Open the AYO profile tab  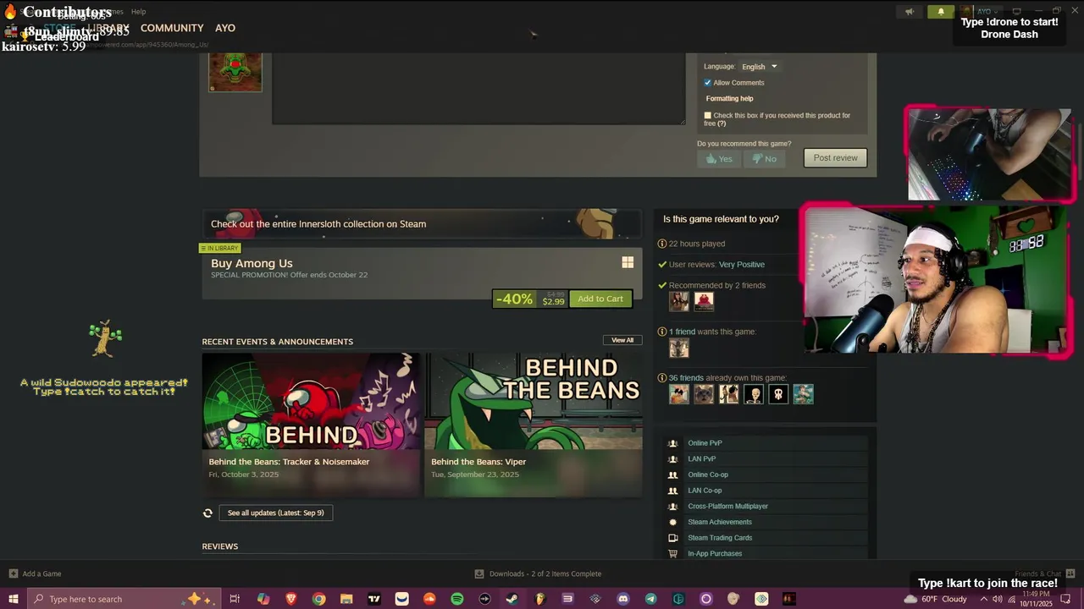[225, 28]
